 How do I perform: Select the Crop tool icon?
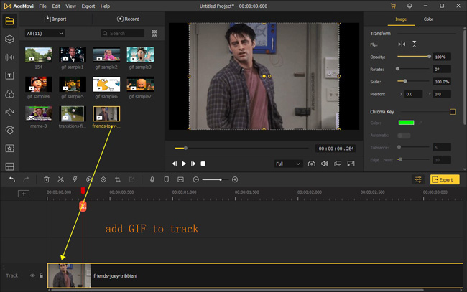click(118, 179)
